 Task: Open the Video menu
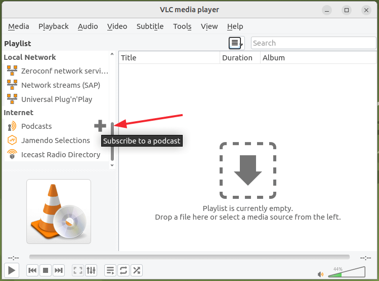pyautogui.click(x=117, y=26)
